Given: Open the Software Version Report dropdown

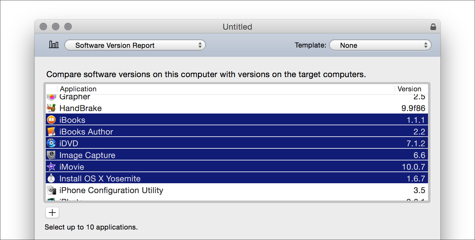Looking at the screenshot, I should [135, 45].
